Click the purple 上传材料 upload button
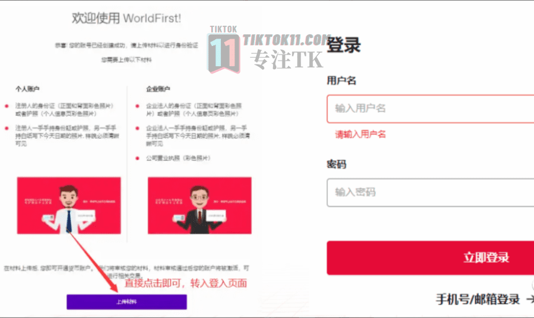 coord(126,301)
